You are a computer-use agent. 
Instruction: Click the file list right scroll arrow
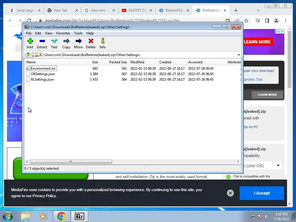pyautogui.click(x=238, y=162)
